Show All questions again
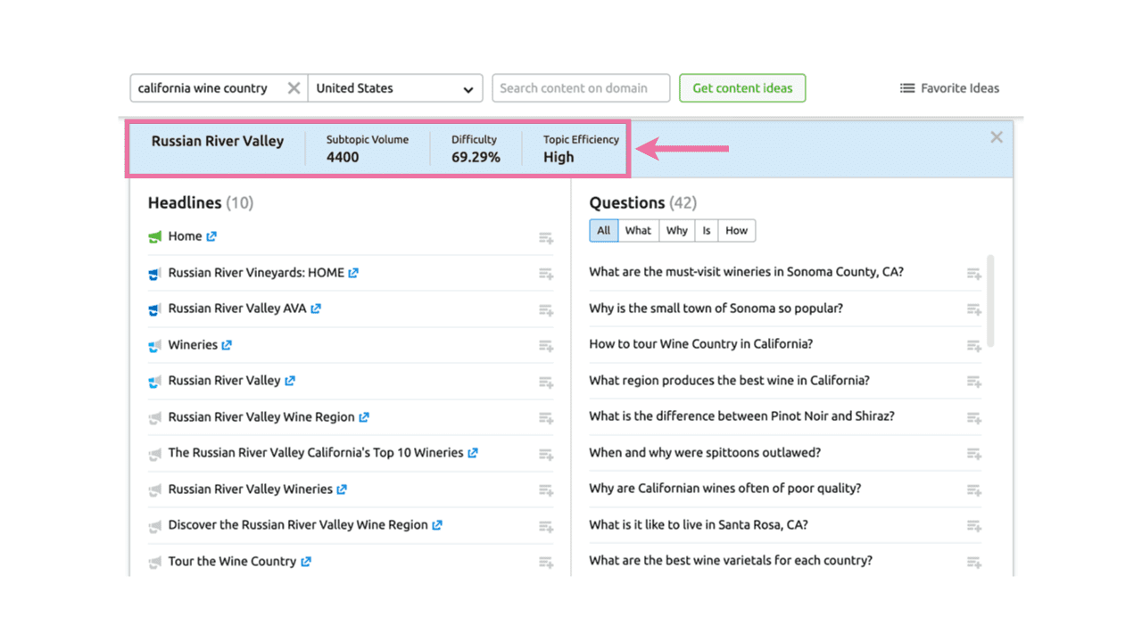 point(603,230)
